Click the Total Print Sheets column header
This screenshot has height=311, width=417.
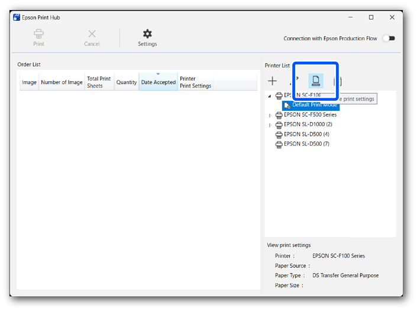point(99,82)
